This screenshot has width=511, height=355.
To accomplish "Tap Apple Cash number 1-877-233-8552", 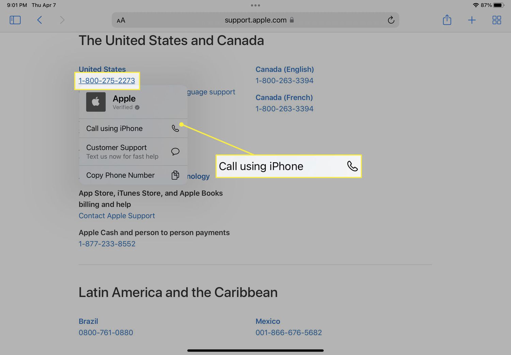I will (107, 244).
